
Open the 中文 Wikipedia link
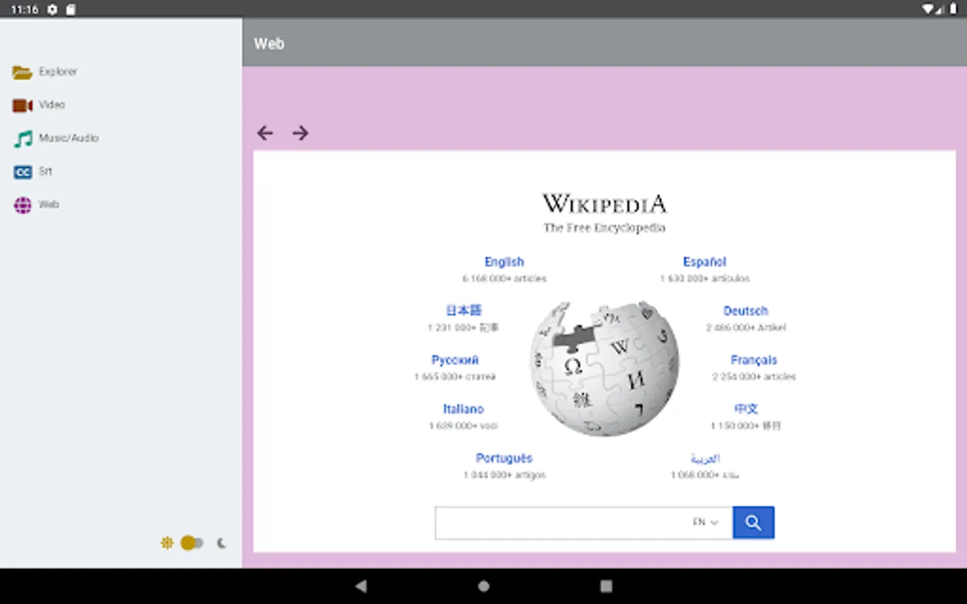coord(745,409)
